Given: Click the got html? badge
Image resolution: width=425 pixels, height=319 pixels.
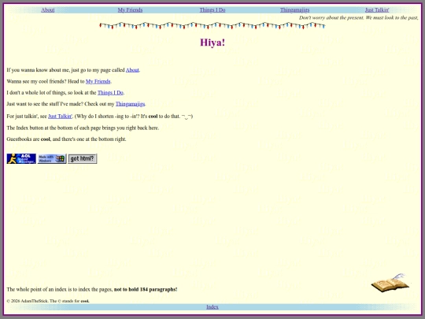Looking at the screenshot, I should pos(83,158).
